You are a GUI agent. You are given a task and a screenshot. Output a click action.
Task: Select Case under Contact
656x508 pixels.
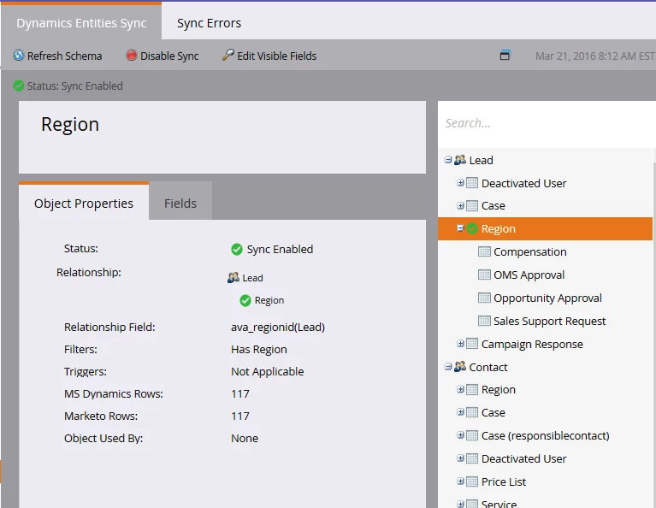tap(493, 412)
